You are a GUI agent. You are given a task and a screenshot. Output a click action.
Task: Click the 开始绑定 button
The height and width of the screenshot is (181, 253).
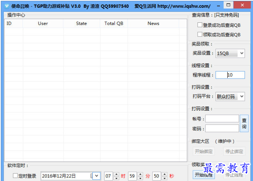[204, 151]
